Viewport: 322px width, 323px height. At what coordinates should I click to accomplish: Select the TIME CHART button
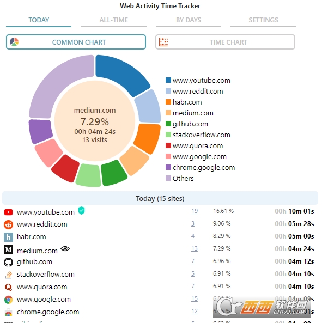point(225,42)
